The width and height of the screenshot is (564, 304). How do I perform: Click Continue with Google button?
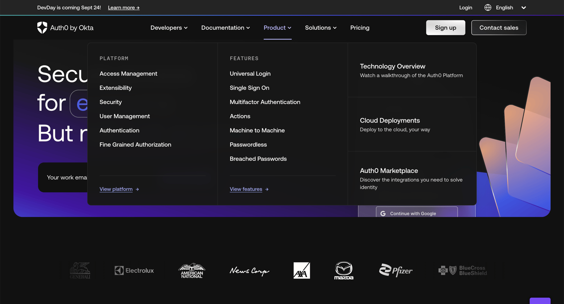point(417,213)
